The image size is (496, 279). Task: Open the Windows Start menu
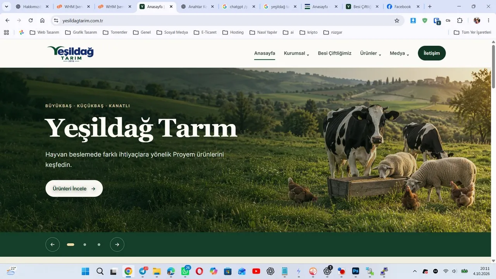(x=85, y=271)
